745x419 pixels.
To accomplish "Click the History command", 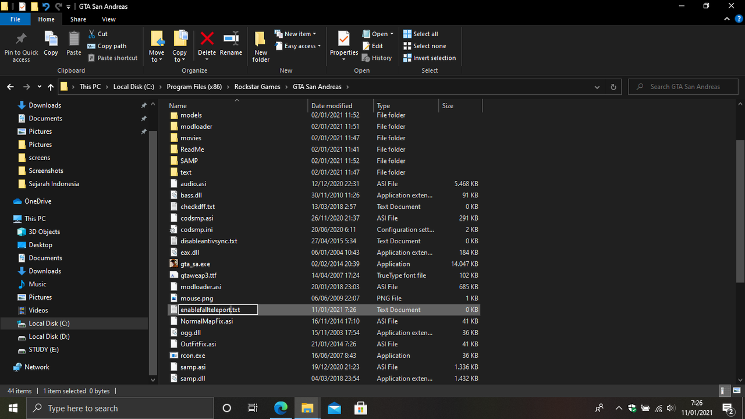I will pyautogui.click(x=377, y=58).
